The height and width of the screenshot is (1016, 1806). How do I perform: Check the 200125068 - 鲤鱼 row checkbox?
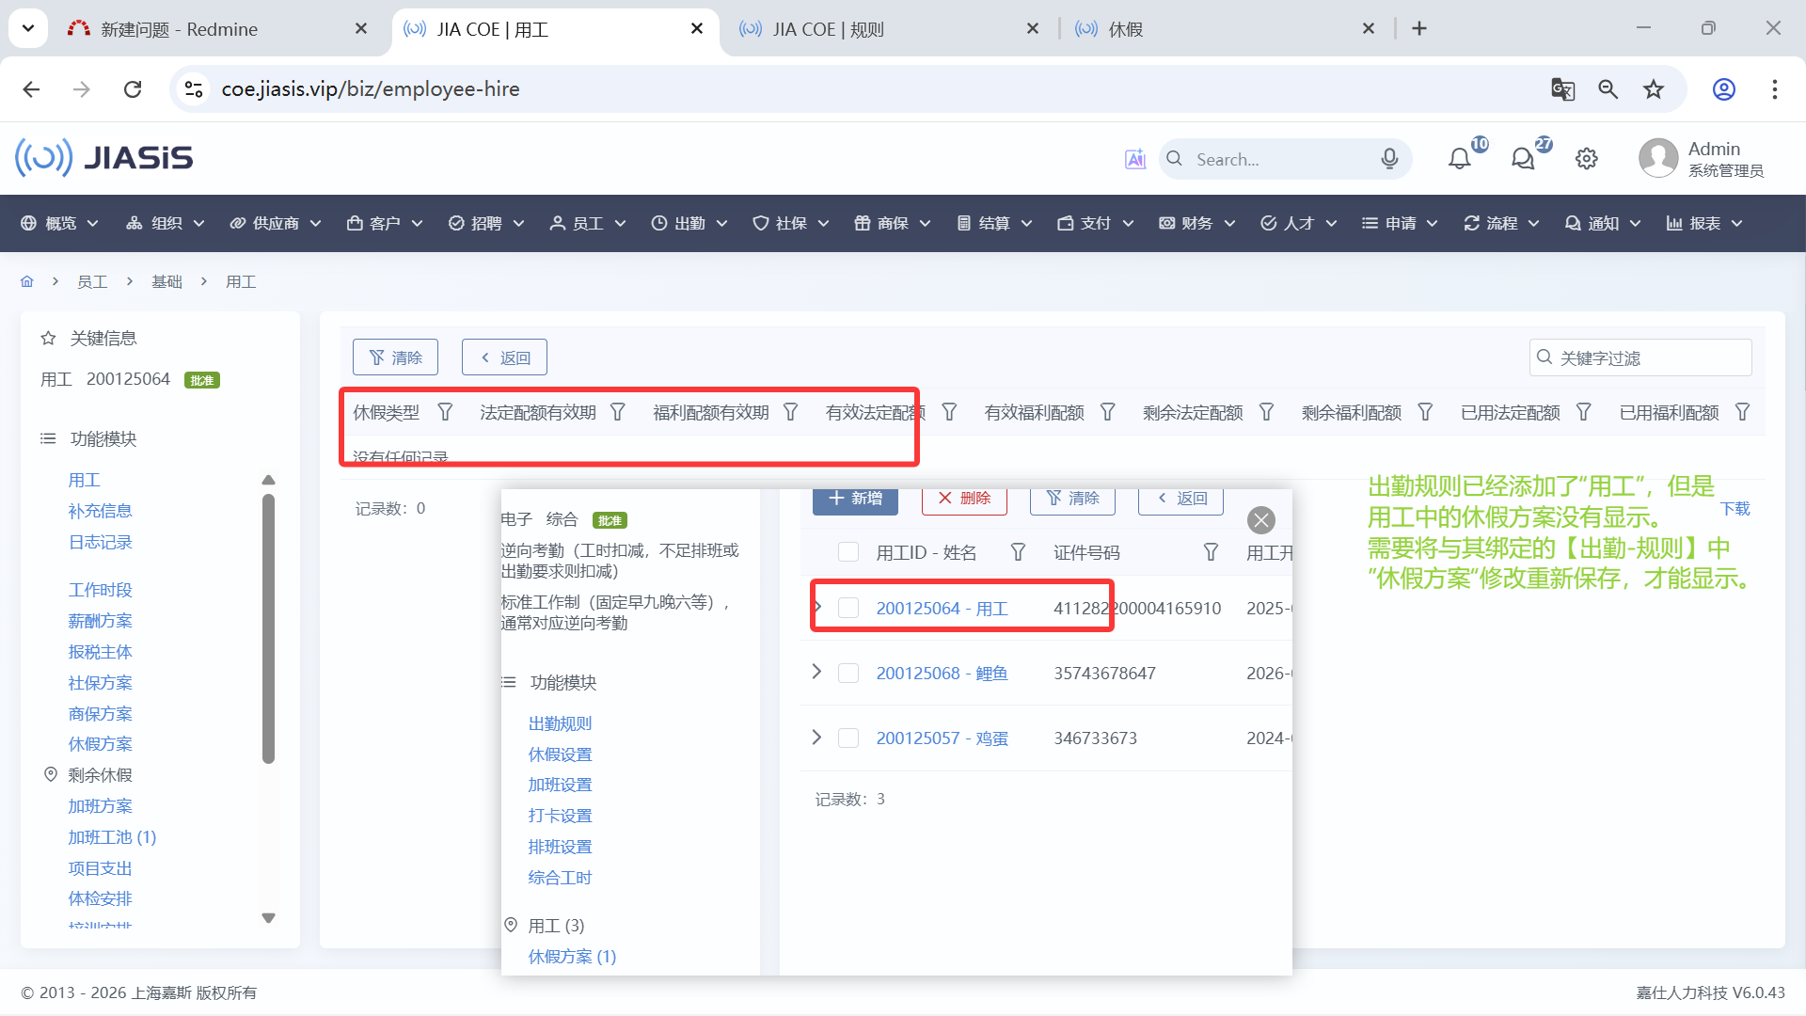[x=848, y=673]
